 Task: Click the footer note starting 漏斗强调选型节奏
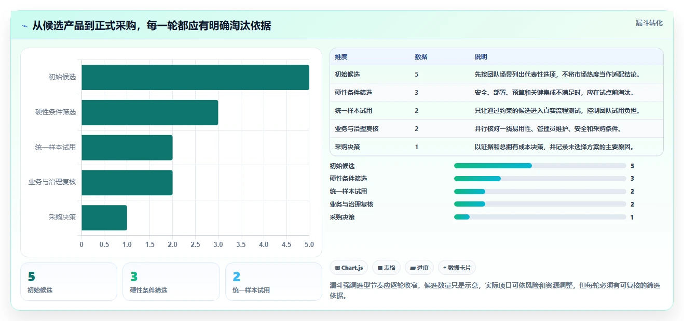[495, 290]
